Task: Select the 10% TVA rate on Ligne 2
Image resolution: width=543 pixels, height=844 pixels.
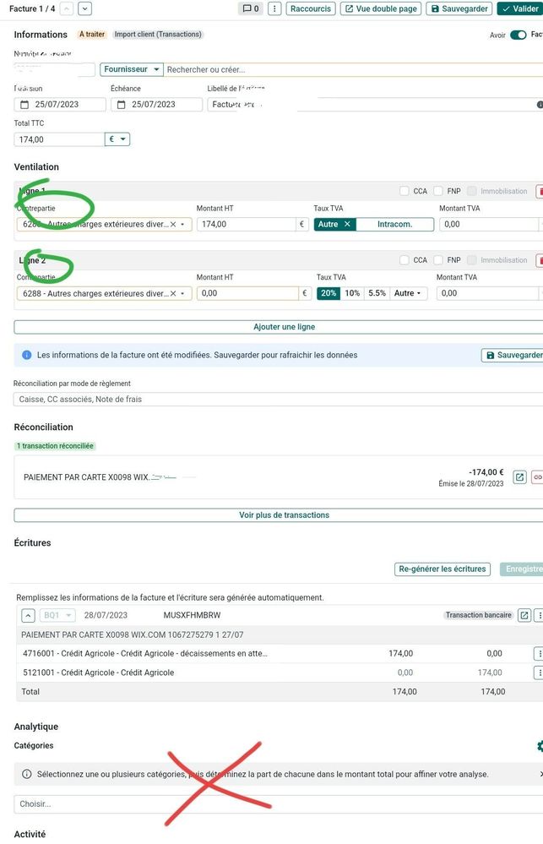Action: pyautogui.click(x=352, y=293)
